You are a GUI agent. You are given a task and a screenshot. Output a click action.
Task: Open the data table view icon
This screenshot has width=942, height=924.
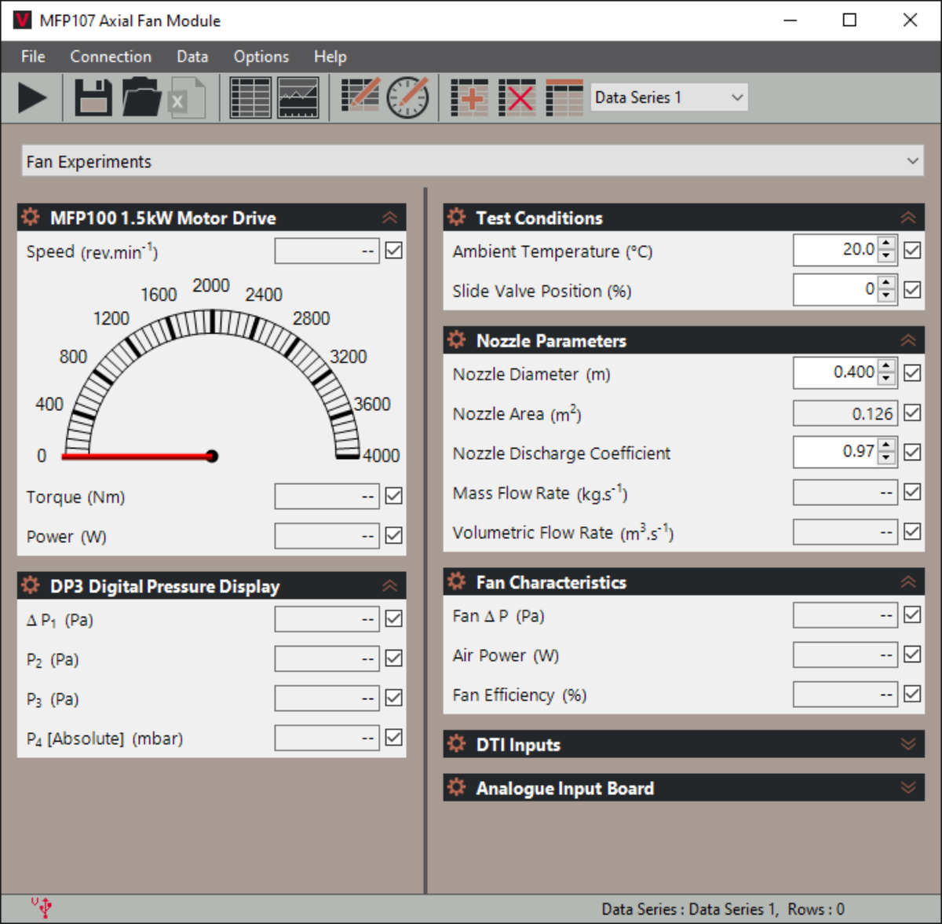250,98
